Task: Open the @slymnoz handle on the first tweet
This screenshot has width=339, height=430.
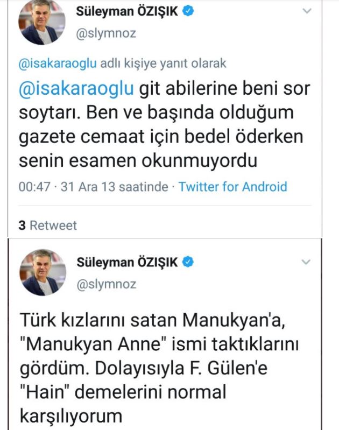Action: click(x=107, y=33)
